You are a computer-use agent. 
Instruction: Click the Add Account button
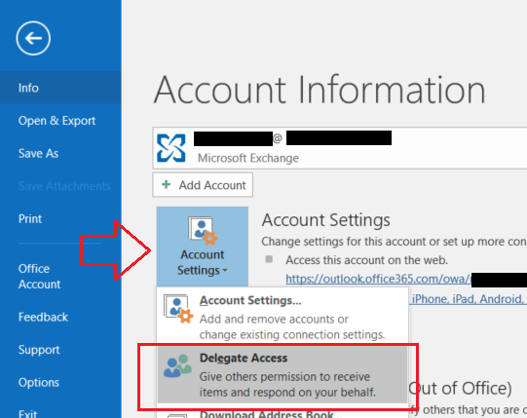click(x=203, y=185)
